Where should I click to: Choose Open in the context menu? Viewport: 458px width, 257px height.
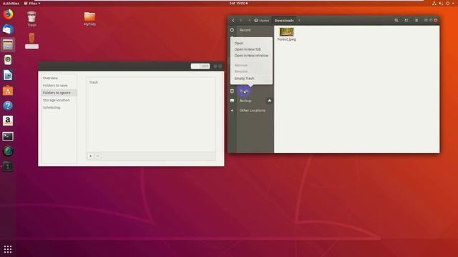pyautogui.click(x=238, y=43)
